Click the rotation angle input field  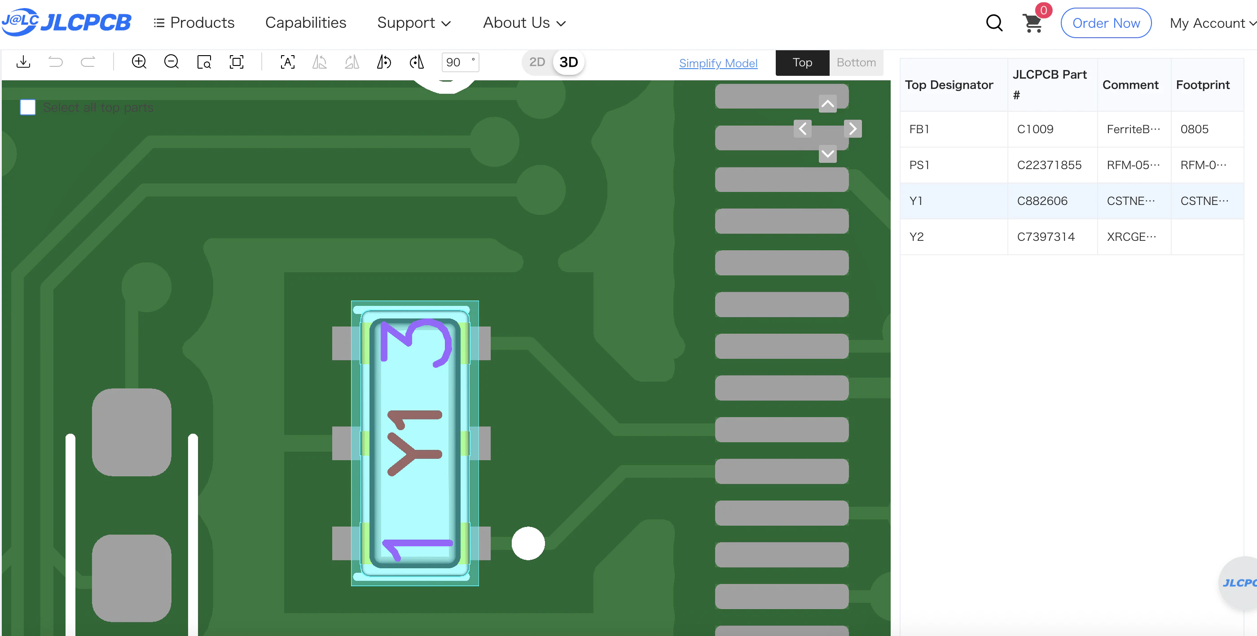point(457,62)
